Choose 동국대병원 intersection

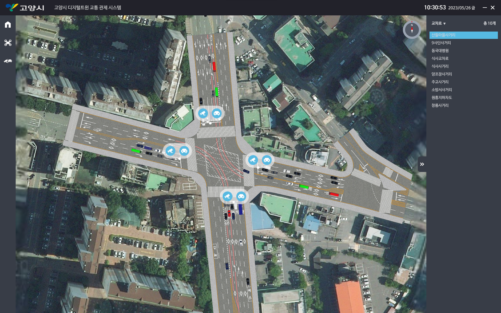pyautogui.click(x=440, y=51)
